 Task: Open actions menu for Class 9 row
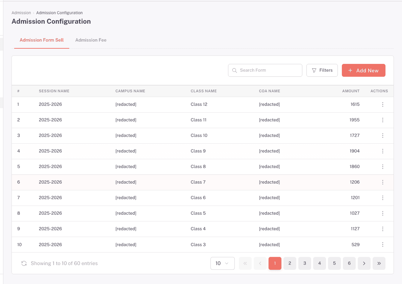click(382, 151)
